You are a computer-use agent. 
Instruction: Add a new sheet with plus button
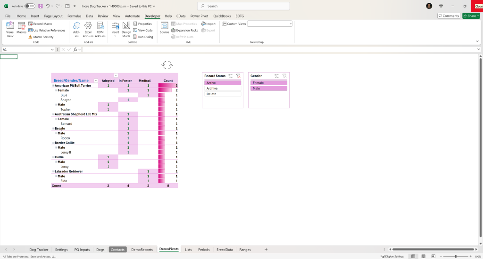point(266,250)
